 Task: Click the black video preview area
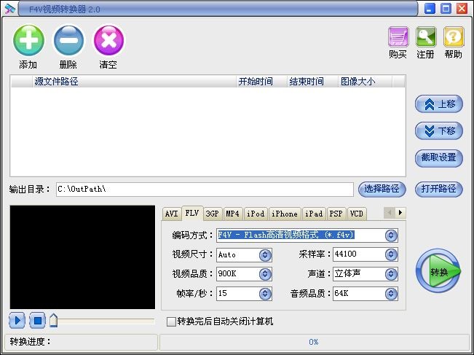coord(82,257)
